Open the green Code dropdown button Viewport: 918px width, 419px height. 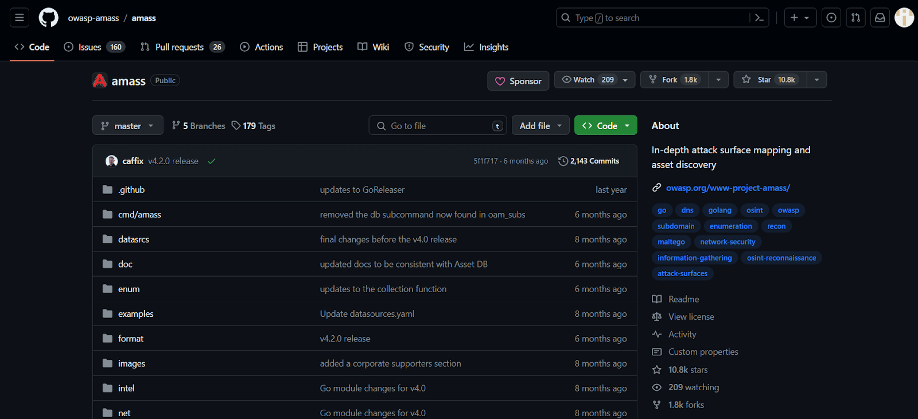point(606,126)
